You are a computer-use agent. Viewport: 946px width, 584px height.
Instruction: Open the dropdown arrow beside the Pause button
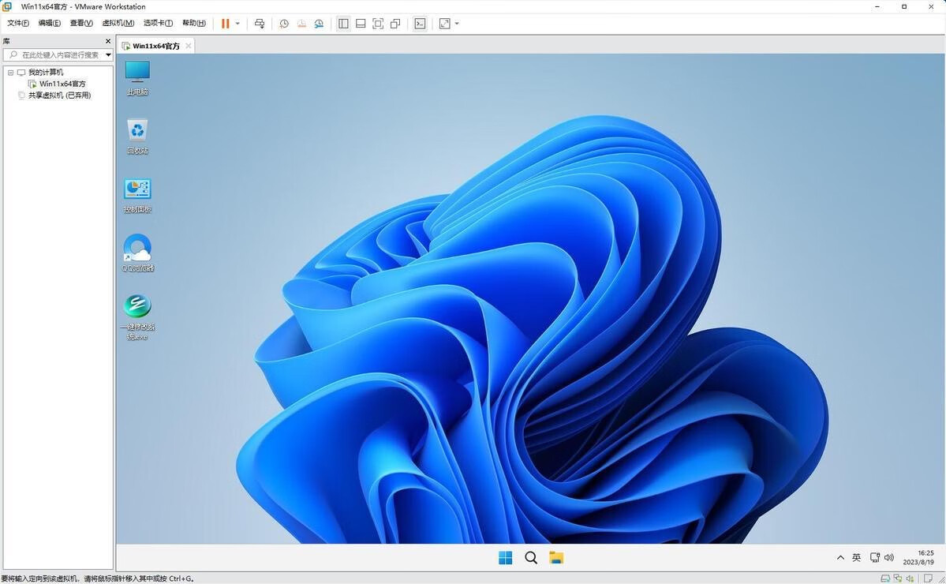tap(237, 24)
